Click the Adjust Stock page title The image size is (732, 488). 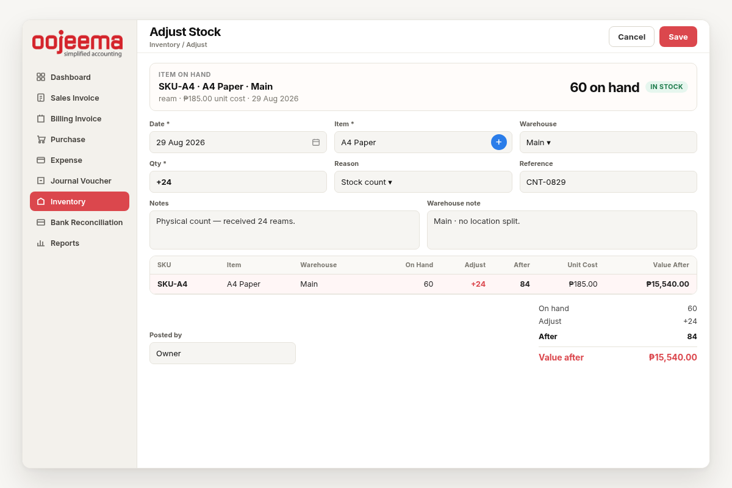(x=185, y=32)
